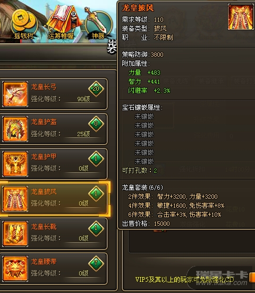Open the 运筹帷幄 tent icon
The height and width of the screenshot is (293, 255).
[61, 22]
